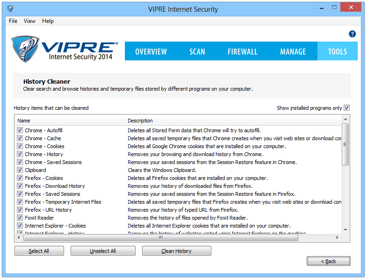Open the View menu

coord(29,21)
